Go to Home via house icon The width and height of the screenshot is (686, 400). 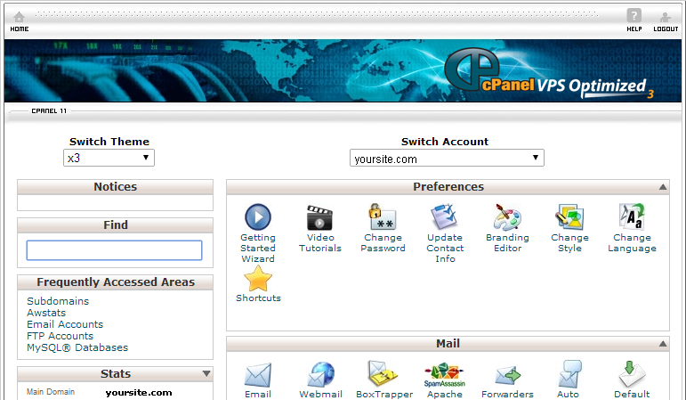click(19, 17)
